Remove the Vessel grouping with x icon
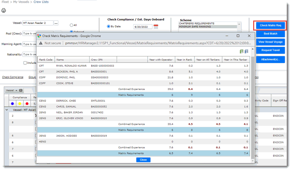 [21, 90]
